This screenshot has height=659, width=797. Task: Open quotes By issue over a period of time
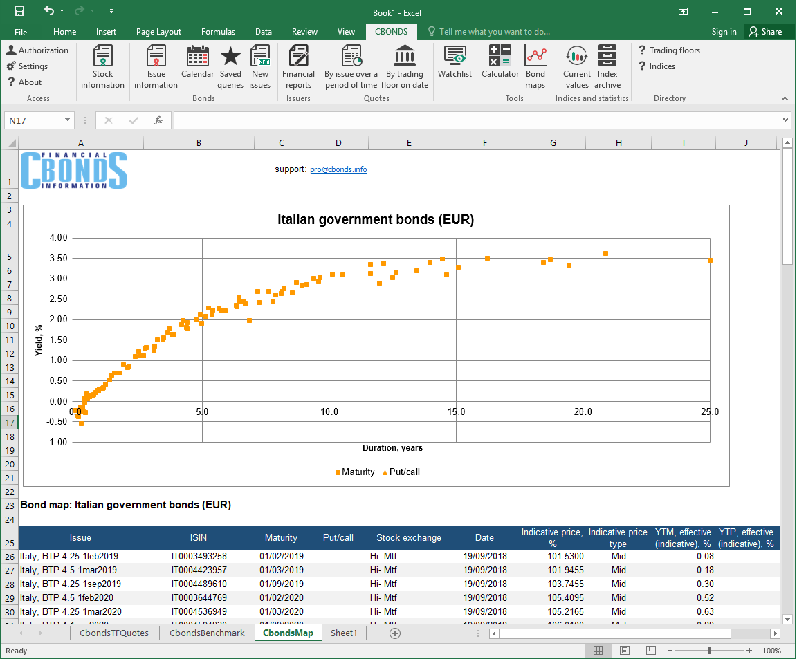351,66
